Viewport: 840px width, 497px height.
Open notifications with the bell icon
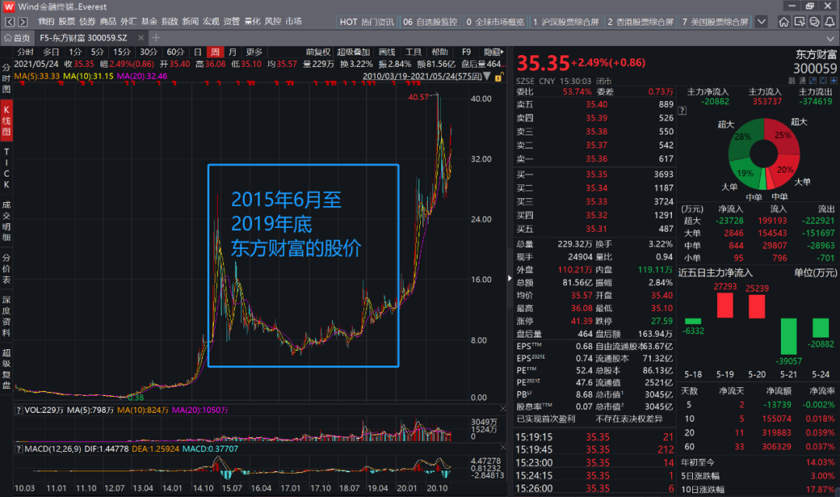coord(829,22)
